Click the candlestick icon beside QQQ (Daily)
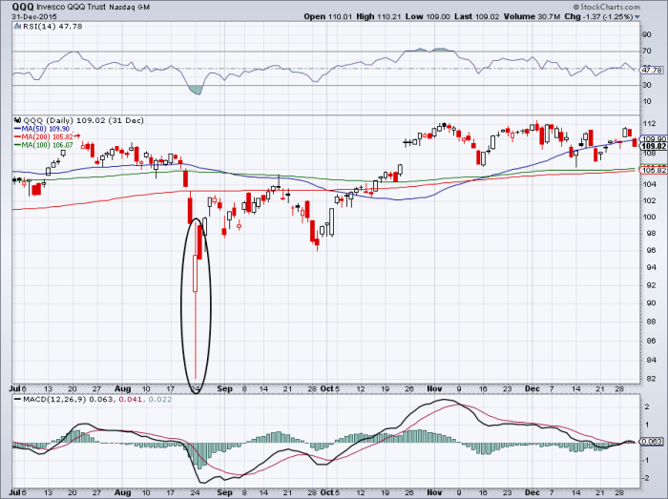 [18, 120]
